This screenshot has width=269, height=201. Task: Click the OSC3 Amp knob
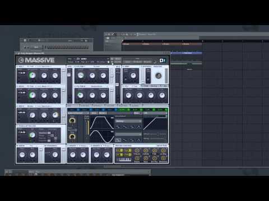coord(55,115)
